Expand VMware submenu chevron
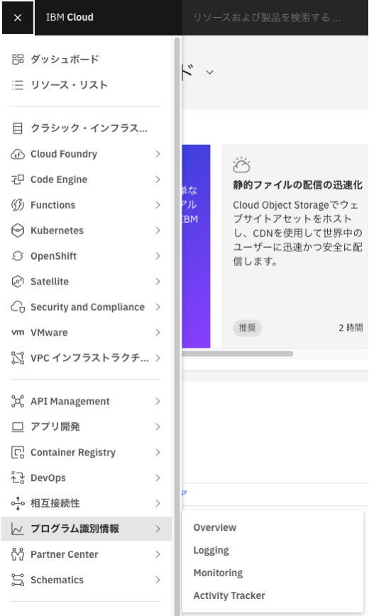Screen dimensions: 369x616 (158, 333)
